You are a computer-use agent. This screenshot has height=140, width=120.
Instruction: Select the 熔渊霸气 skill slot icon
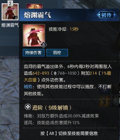point(10,12)
